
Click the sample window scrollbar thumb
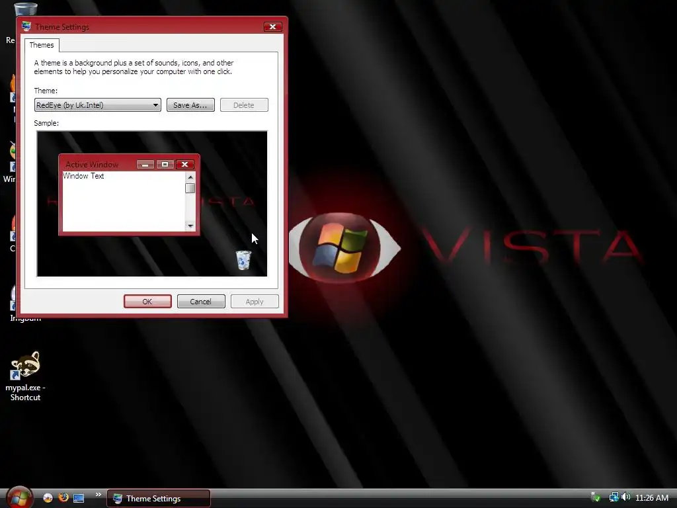(190, 189)
